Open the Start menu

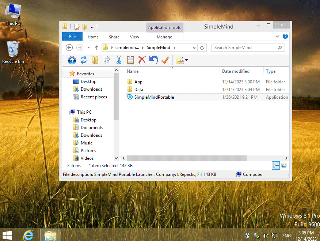(x=7, y=235)
